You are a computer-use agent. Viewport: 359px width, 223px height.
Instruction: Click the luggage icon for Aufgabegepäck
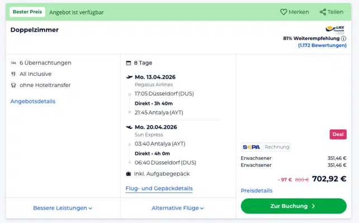[x=129, y=174]
